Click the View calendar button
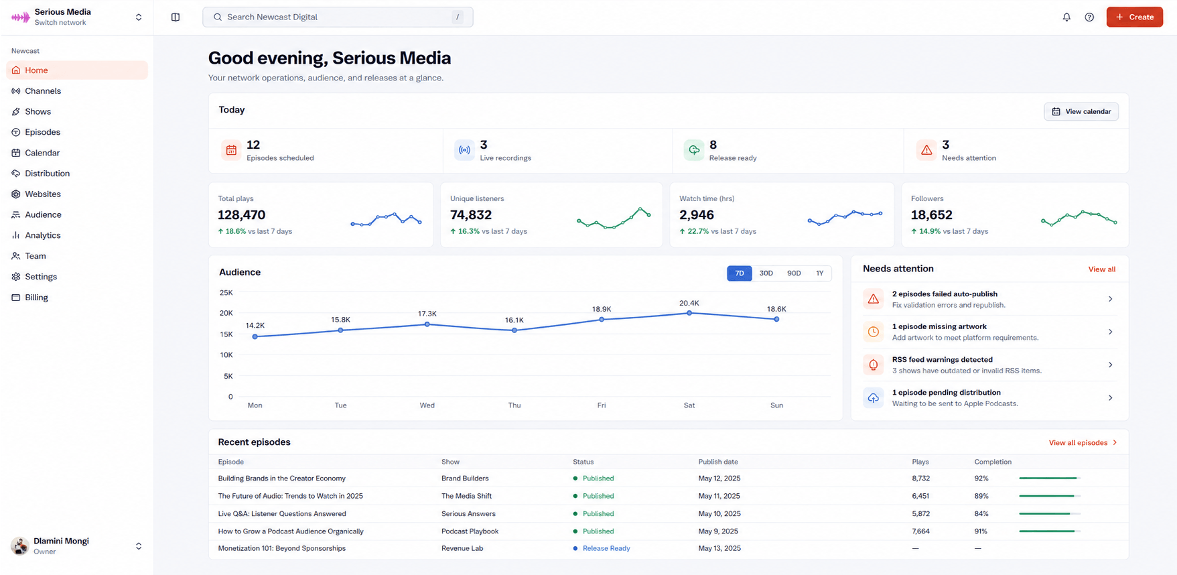Image resolution: width=1177 pixels, height=575 pixels. click(x=1081, y=111)
